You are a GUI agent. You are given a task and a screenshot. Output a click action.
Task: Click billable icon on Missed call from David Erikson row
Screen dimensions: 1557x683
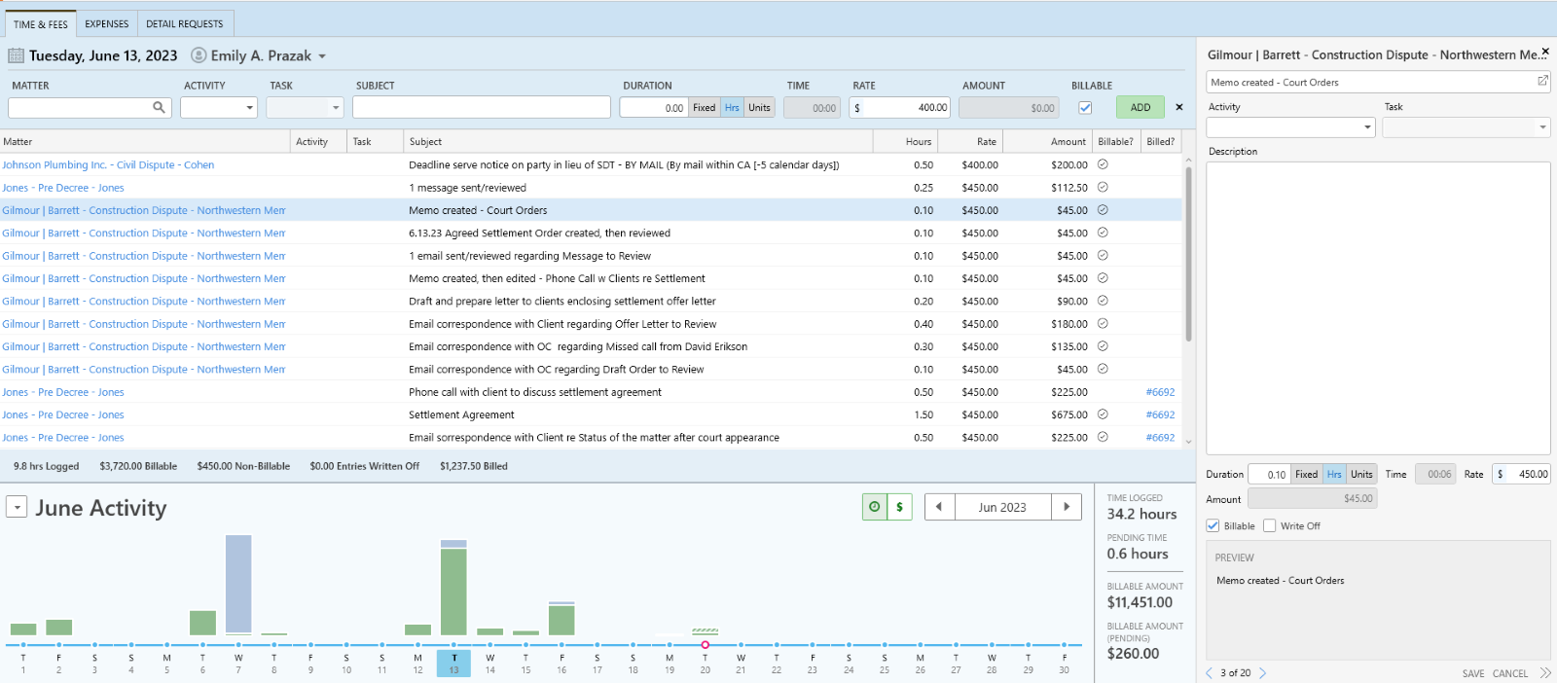coord(1103,346)
